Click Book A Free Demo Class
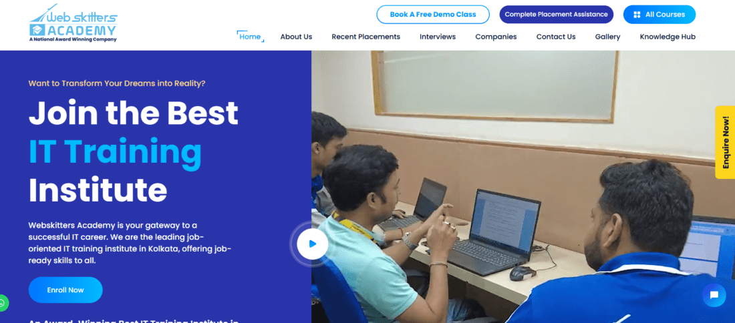 [433, 15]
